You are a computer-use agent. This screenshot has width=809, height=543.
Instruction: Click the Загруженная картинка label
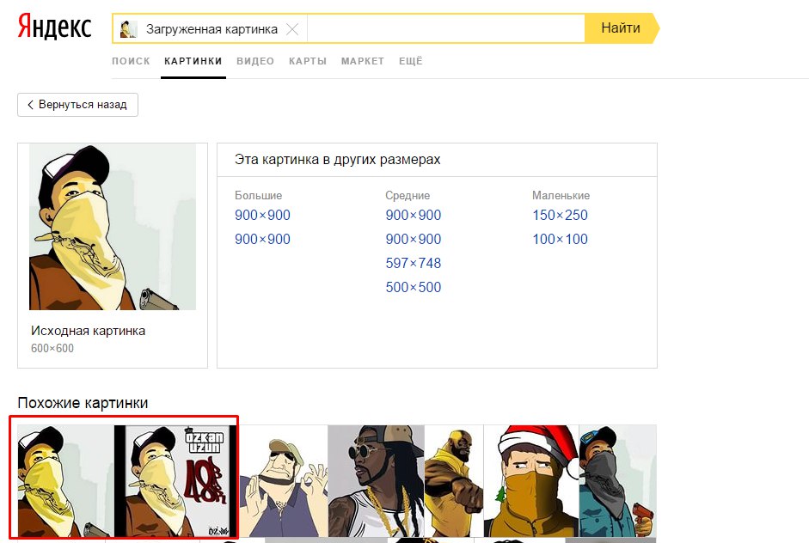coord(211,29)
